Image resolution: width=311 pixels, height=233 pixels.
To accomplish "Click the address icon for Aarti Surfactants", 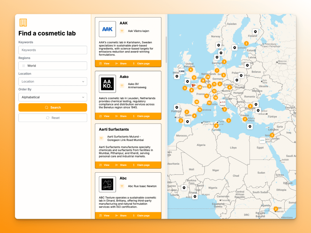I will [x=101, y=138].
